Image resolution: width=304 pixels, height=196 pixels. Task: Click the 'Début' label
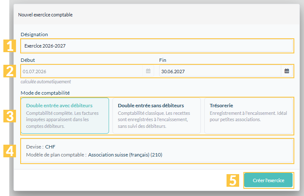tap(28, 60)
